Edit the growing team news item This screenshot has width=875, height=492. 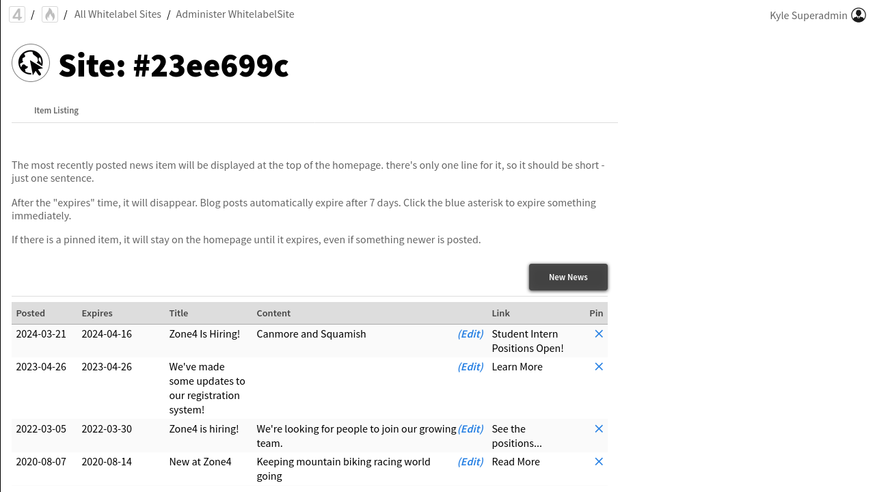tap(470, 428)
